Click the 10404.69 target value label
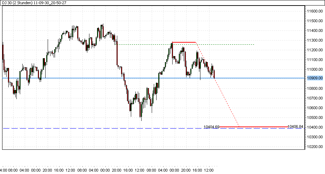Image resolution: width=325 pixels, height=174 pixels. pos(212,127)
